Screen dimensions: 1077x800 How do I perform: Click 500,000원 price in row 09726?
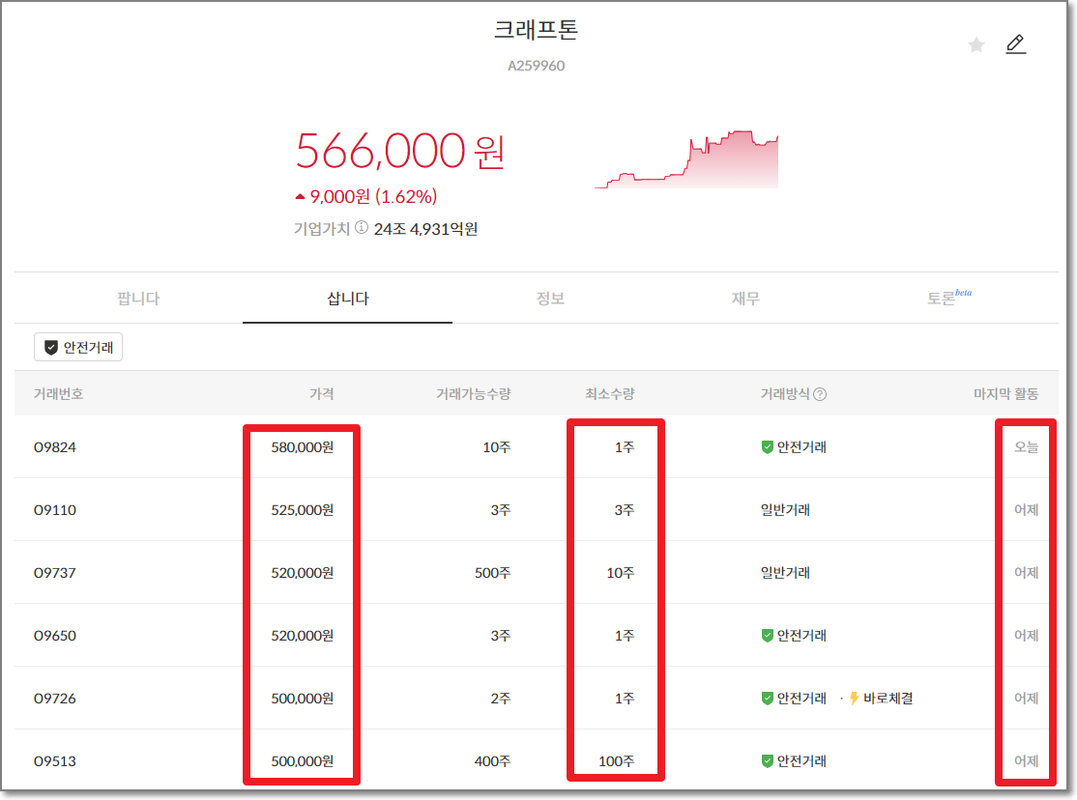point(303,699)
